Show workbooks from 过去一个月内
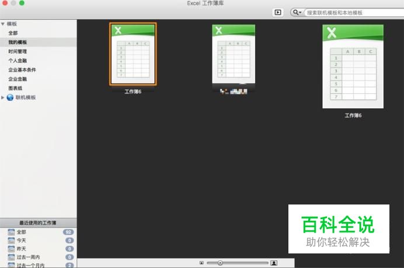This screenshot has width=404, height=268. point(31,265)
